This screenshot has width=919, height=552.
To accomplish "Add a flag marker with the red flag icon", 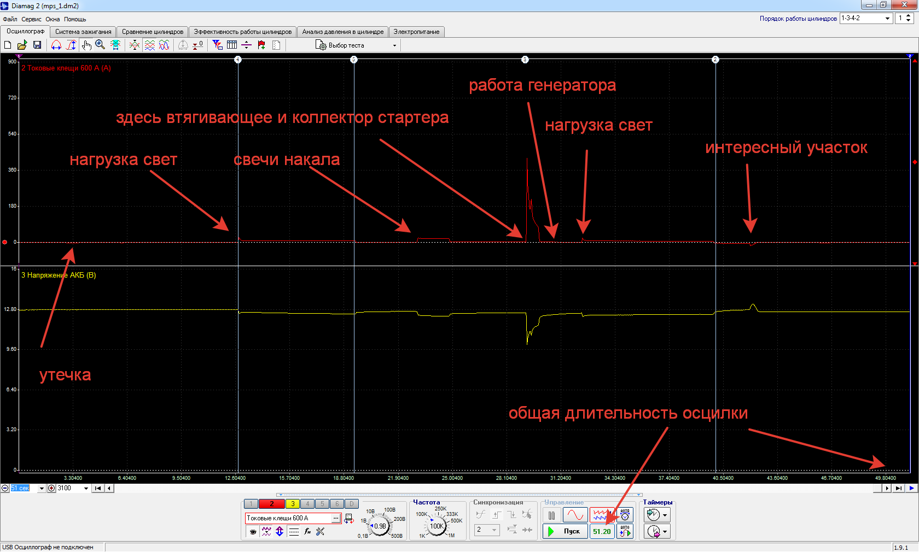I will (261, 45).
